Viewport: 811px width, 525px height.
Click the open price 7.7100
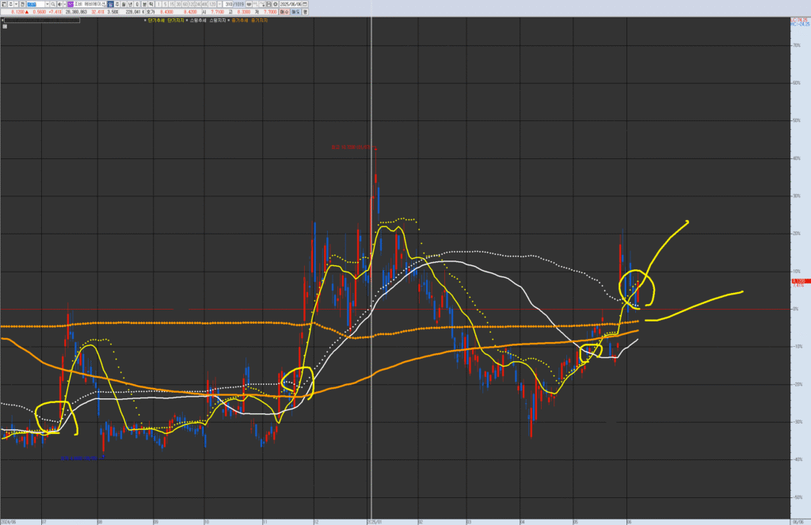point(217,12)
